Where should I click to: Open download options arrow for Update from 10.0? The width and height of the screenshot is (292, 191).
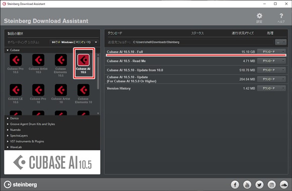[283, 70]
